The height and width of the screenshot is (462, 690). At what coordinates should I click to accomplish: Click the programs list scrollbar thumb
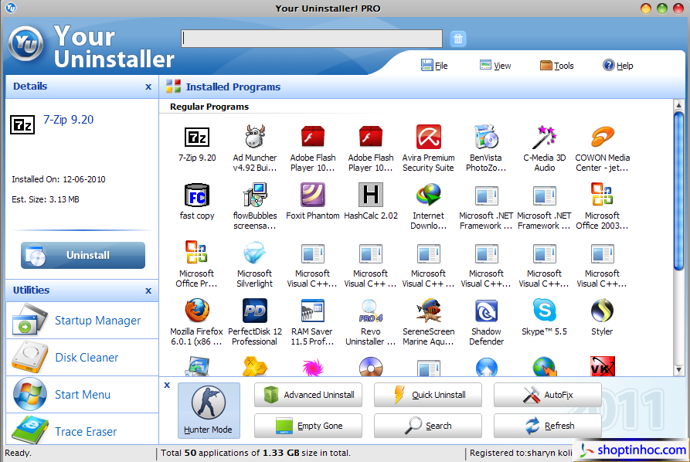[x=678, y=191]
